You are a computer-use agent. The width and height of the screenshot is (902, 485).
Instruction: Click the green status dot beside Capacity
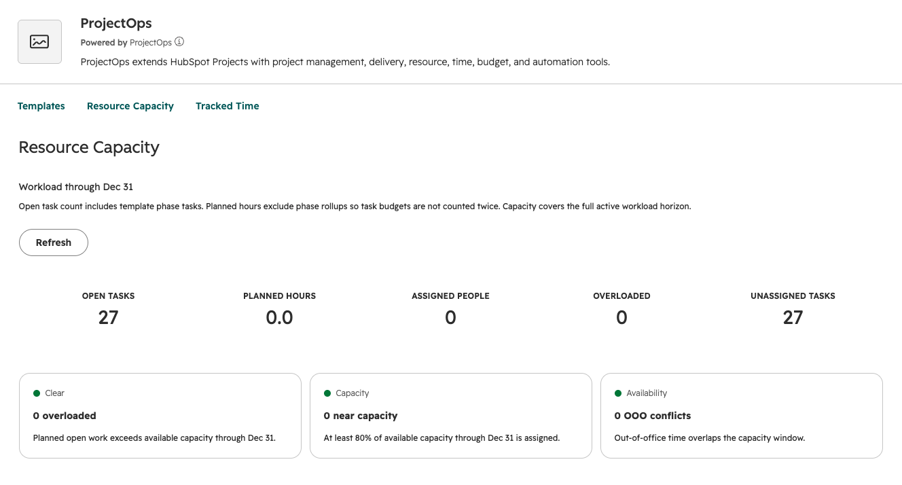pos(327,393)
